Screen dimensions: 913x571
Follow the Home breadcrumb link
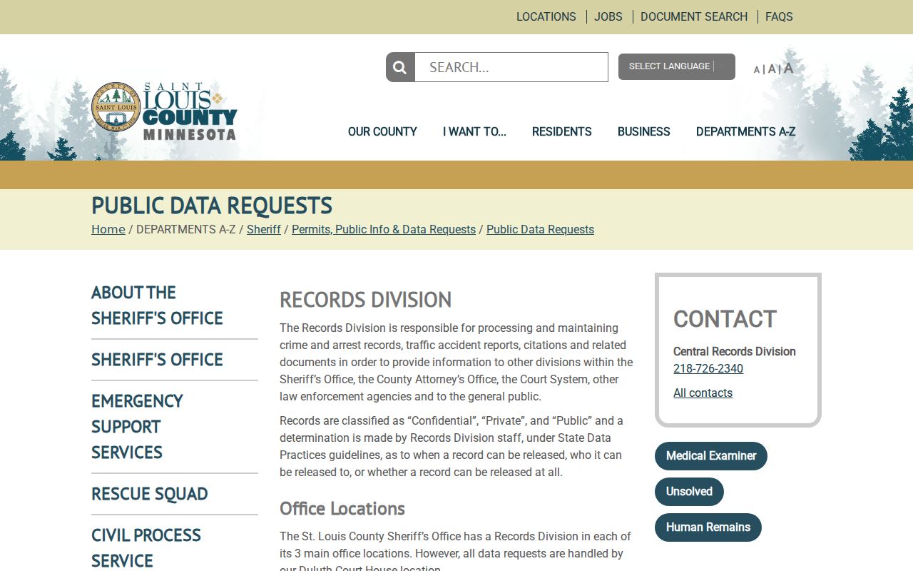click(108, 229)
